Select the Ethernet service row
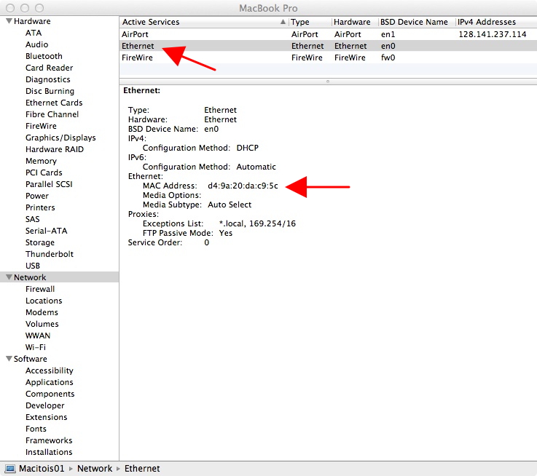 pos(328,46)
